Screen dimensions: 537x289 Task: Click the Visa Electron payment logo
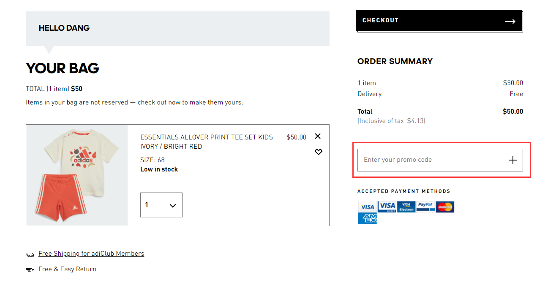[x=406, y=207]
